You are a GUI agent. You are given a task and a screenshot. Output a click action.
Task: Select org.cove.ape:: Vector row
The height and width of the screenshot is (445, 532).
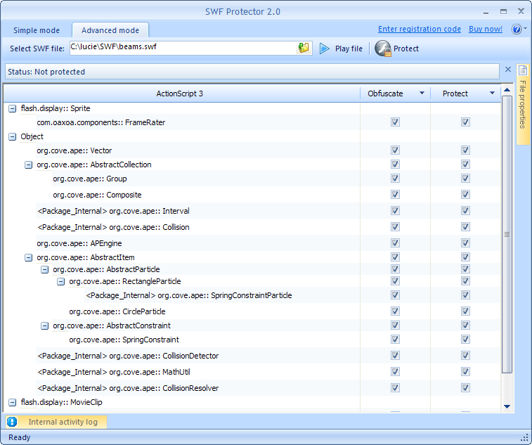click(74, 150)
